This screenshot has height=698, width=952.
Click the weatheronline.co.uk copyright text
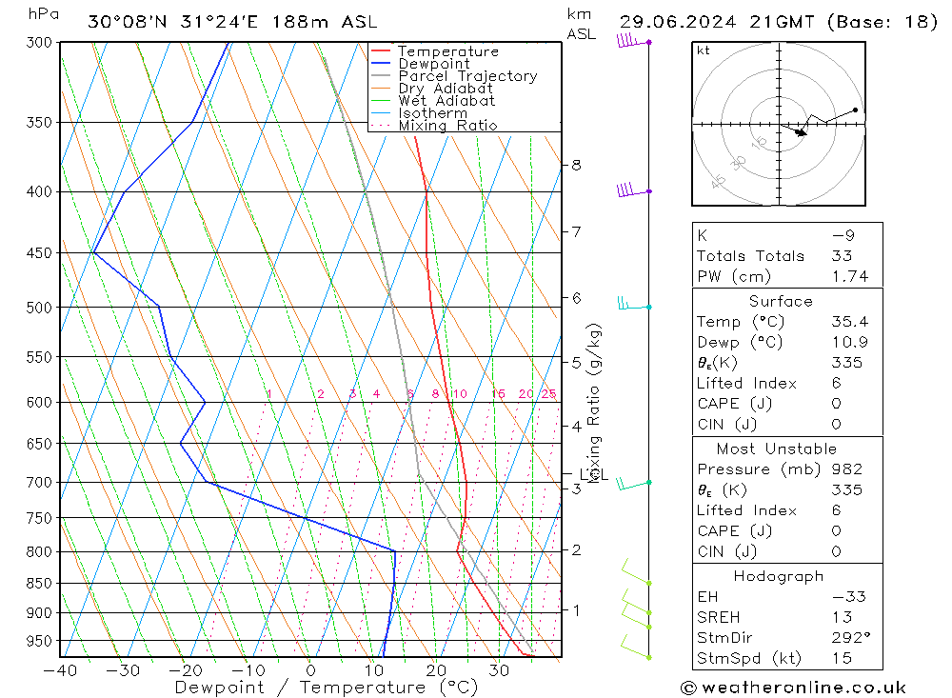tap(793, 688)
